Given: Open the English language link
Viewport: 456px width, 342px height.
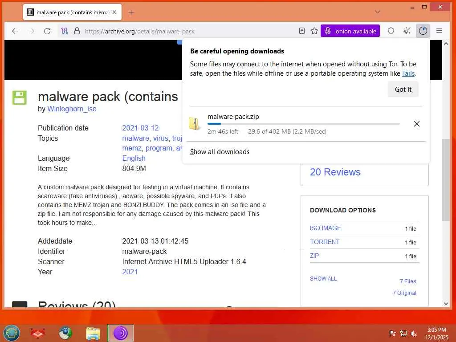Looking at the screenshot, I should pos(134,158).
